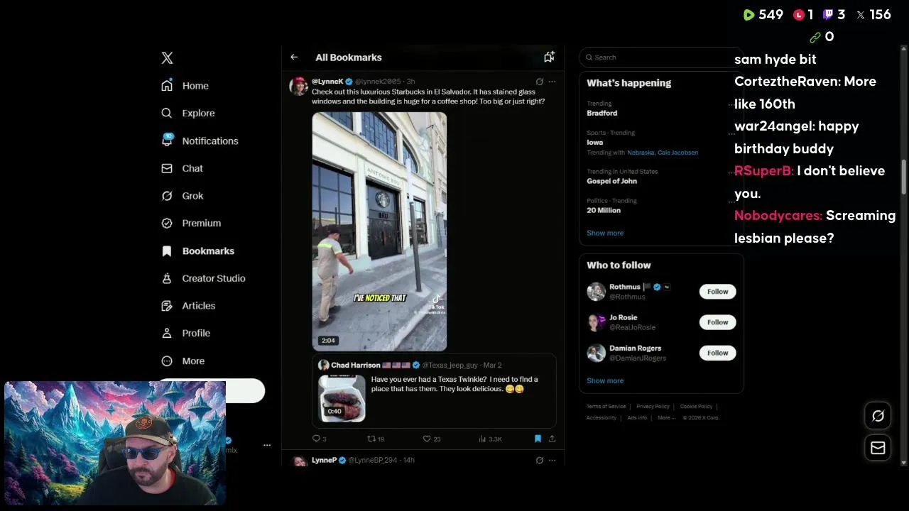This screenshot has width=909, height=511.
Task: Open the three-dot menu on LynneP's post
Action: pos(552,460)
